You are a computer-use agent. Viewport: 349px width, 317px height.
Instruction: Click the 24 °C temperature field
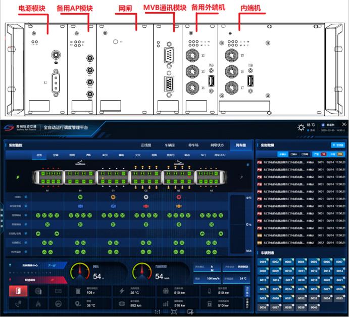tap(236, 279)
